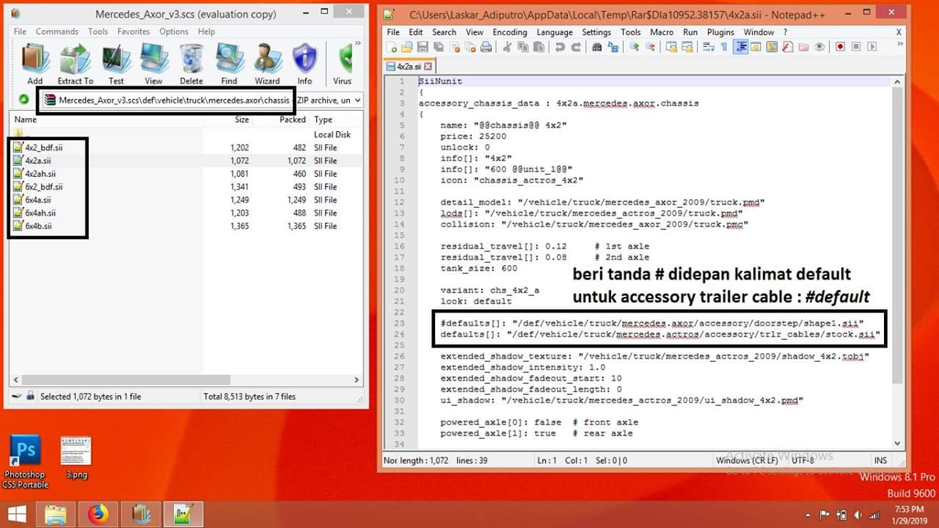Show archive Info in WinRAR toolbar
This screenshot has height=528, width=939.
(x=304, y=64)
